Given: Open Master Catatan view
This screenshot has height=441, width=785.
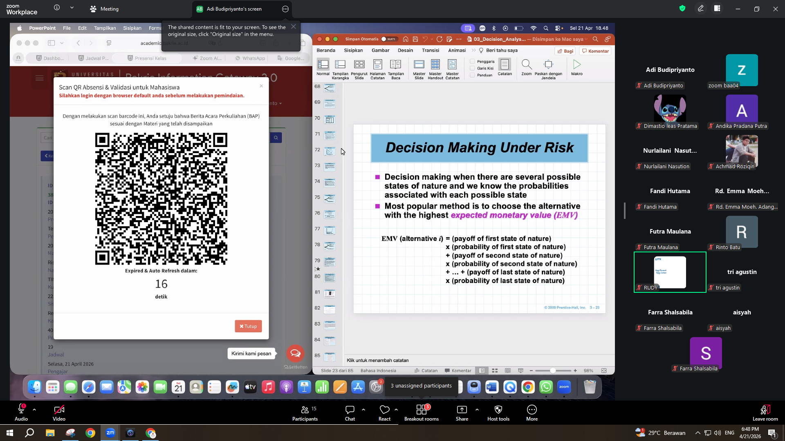Looking at the screenshot, I should tap(452, 69).
